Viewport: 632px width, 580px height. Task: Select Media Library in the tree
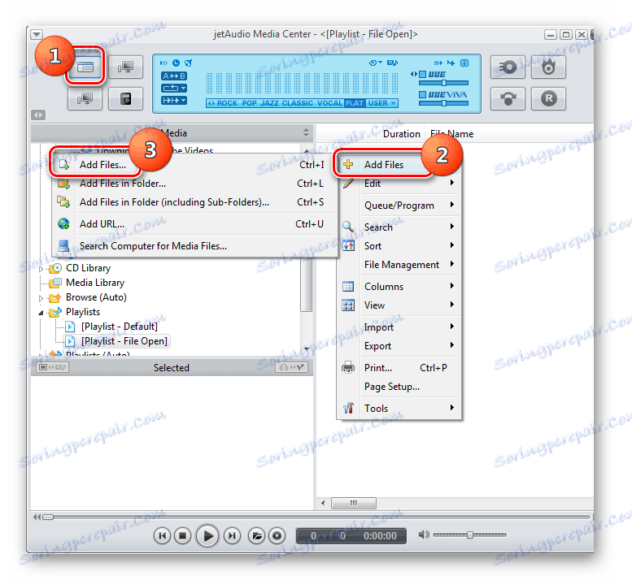click(95, 283)
